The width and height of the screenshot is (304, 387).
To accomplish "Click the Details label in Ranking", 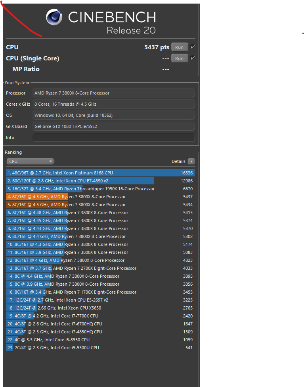I will (x=178, y=161).
